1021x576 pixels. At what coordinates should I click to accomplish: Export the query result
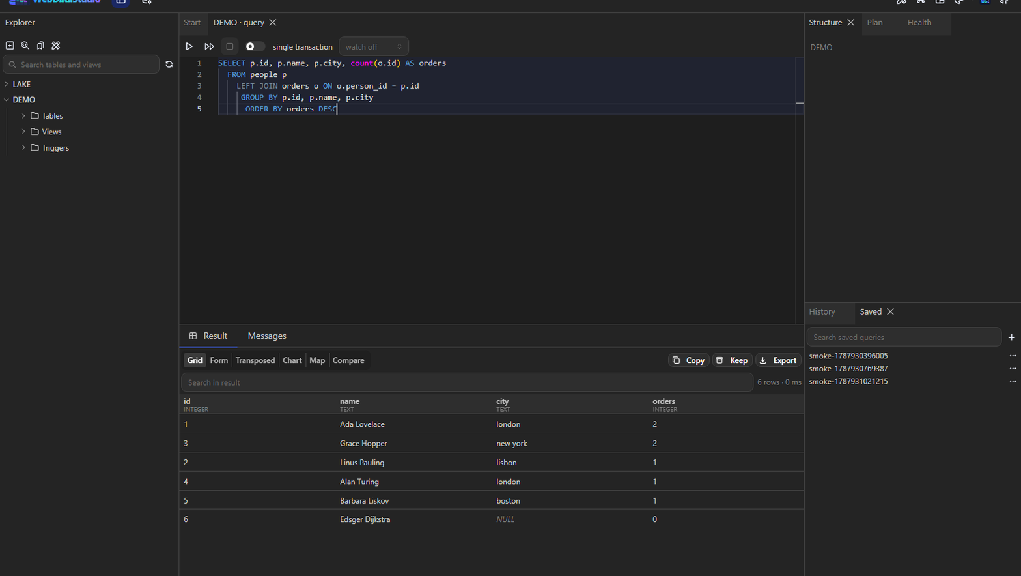(778, 360)
